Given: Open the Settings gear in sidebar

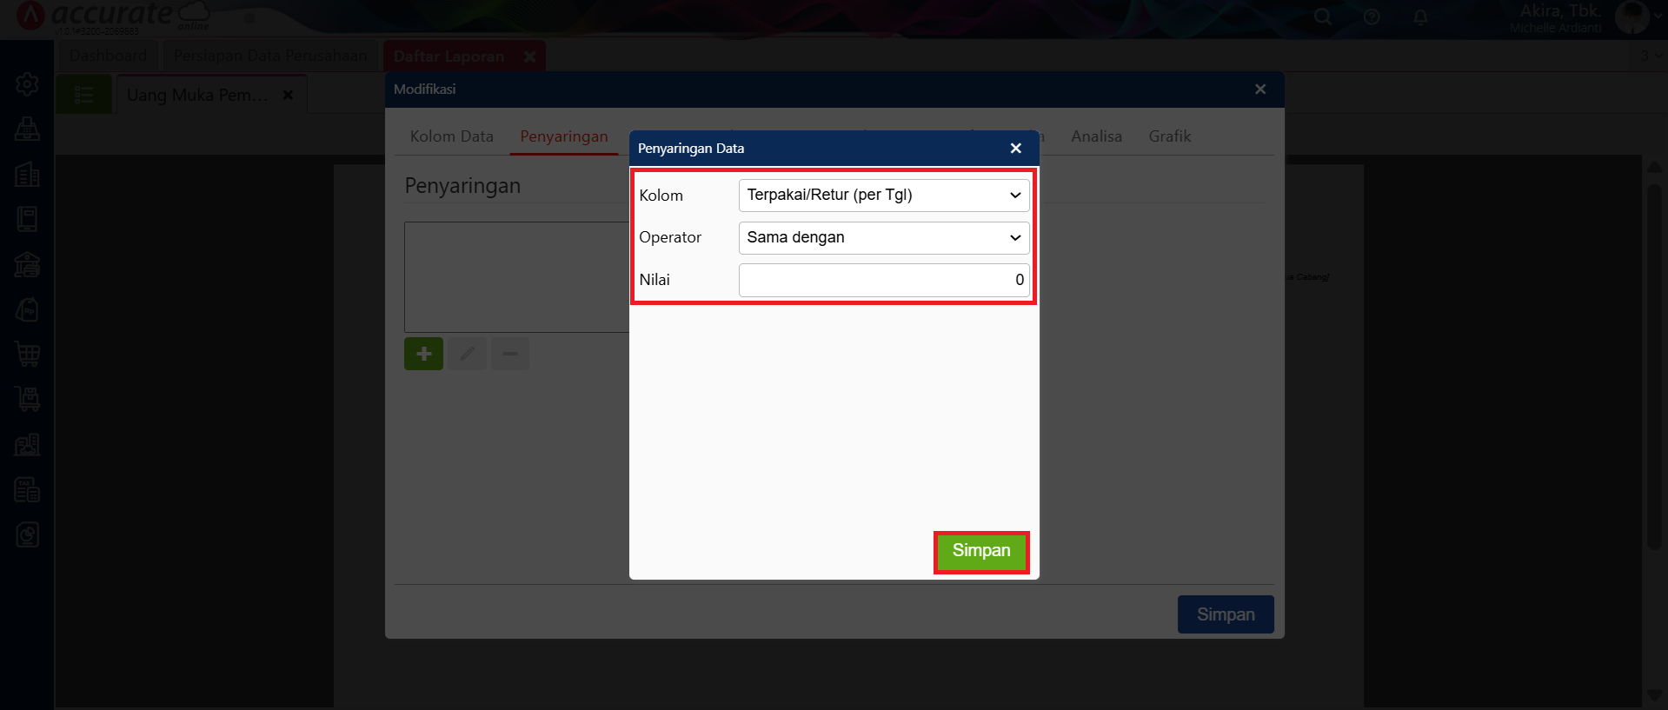Looking at the screenshot, I should [27, 84].
